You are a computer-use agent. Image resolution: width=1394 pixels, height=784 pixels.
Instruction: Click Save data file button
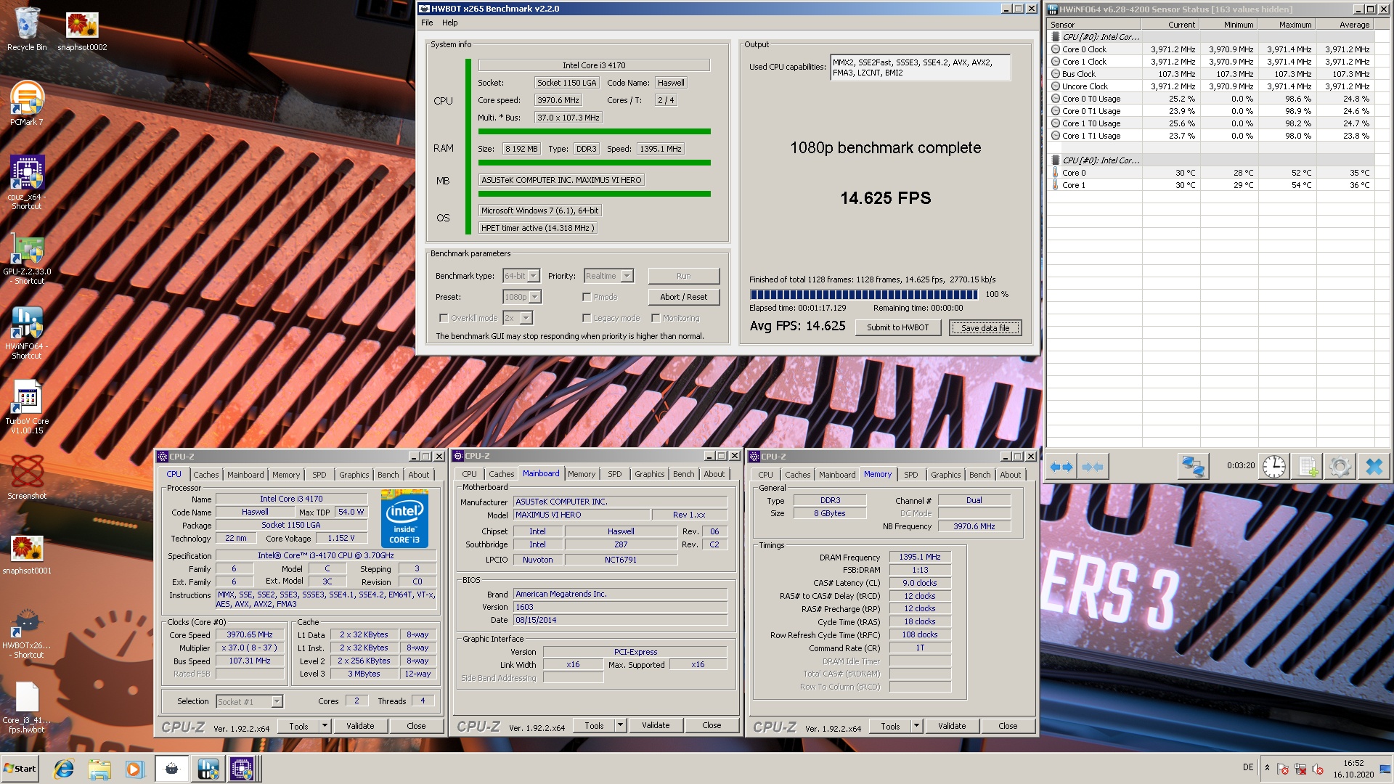(x=985, y=327)
